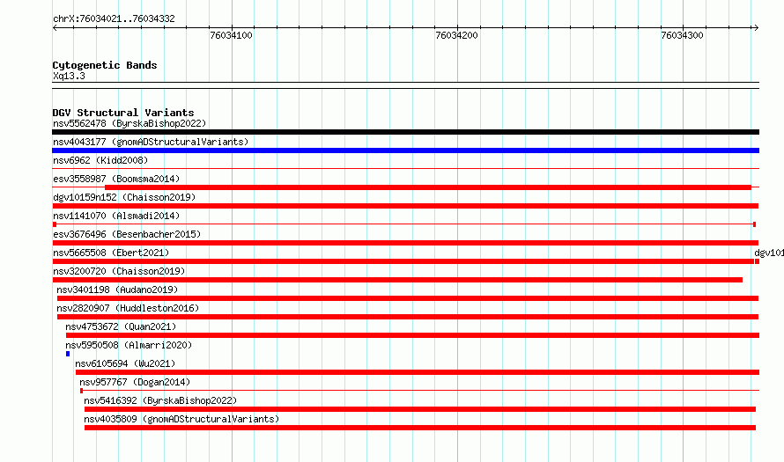This screenshot has width=784, height=462.
Task: Click the dgv10159n152 (Chaisson2019) label
Action: pyautogui.click(x=124, y=197)
